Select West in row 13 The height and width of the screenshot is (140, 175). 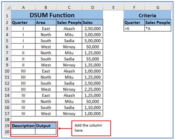[46, 89]
